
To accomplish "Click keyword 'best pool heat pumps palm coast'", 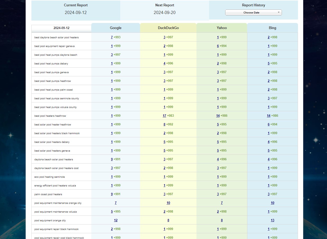I will [54, 90].
